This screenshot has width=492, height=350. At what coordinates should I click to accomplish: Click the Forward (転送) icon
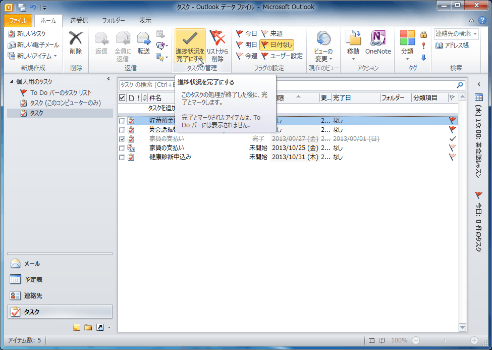[x=144, y=39]
